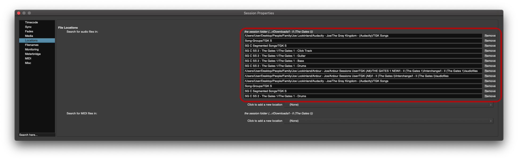This screenshot has height=160, width=518.
Task: Click the Search here field
Action: coord(37,135)
